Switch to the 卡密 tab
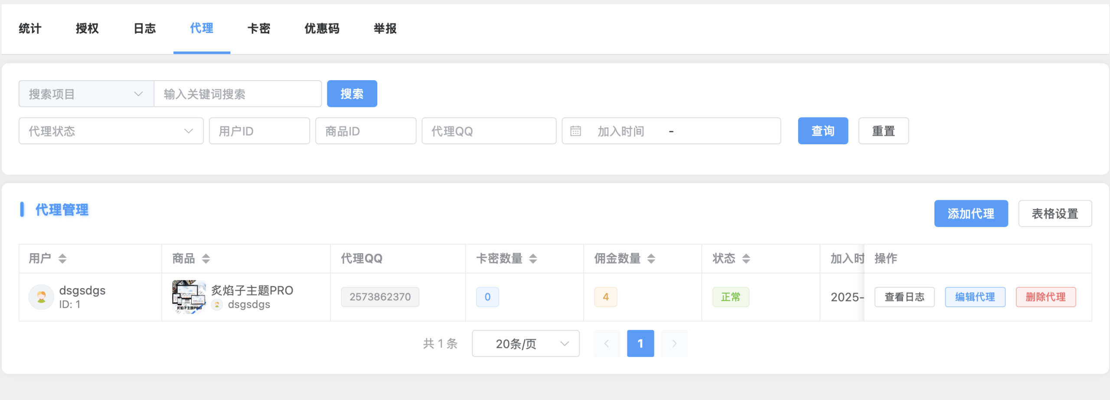The image size is (1110, 400). click(x=259, y=28)
